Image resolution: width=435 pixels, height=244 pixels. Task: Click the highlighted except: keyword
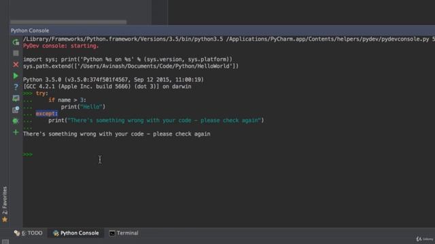[47, 114]
